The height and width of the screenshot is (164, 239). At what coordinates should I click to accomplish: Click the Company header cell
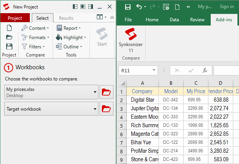(143, 91)
